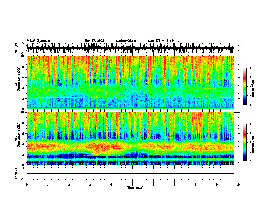Click the "-5" tick on the ch.3(V) axis

tap(23, 179)
